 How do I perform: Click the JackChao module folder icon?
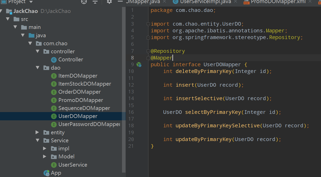(x=9, y=11)
